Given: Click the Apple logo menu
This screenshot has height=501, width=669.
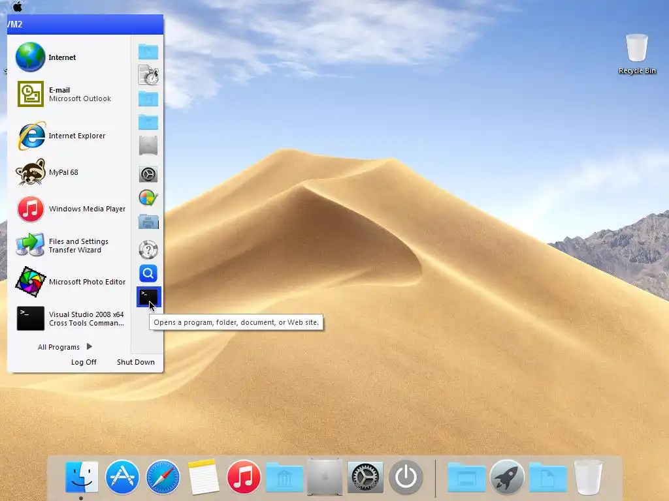Looking at the screenshot, I should [18, 7].
